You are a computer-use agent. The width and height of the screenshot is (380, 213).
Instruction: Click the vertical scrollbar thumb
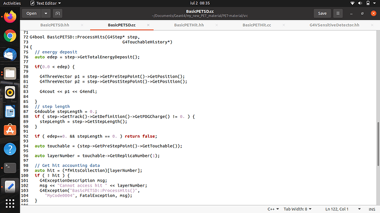click(378, 144)
